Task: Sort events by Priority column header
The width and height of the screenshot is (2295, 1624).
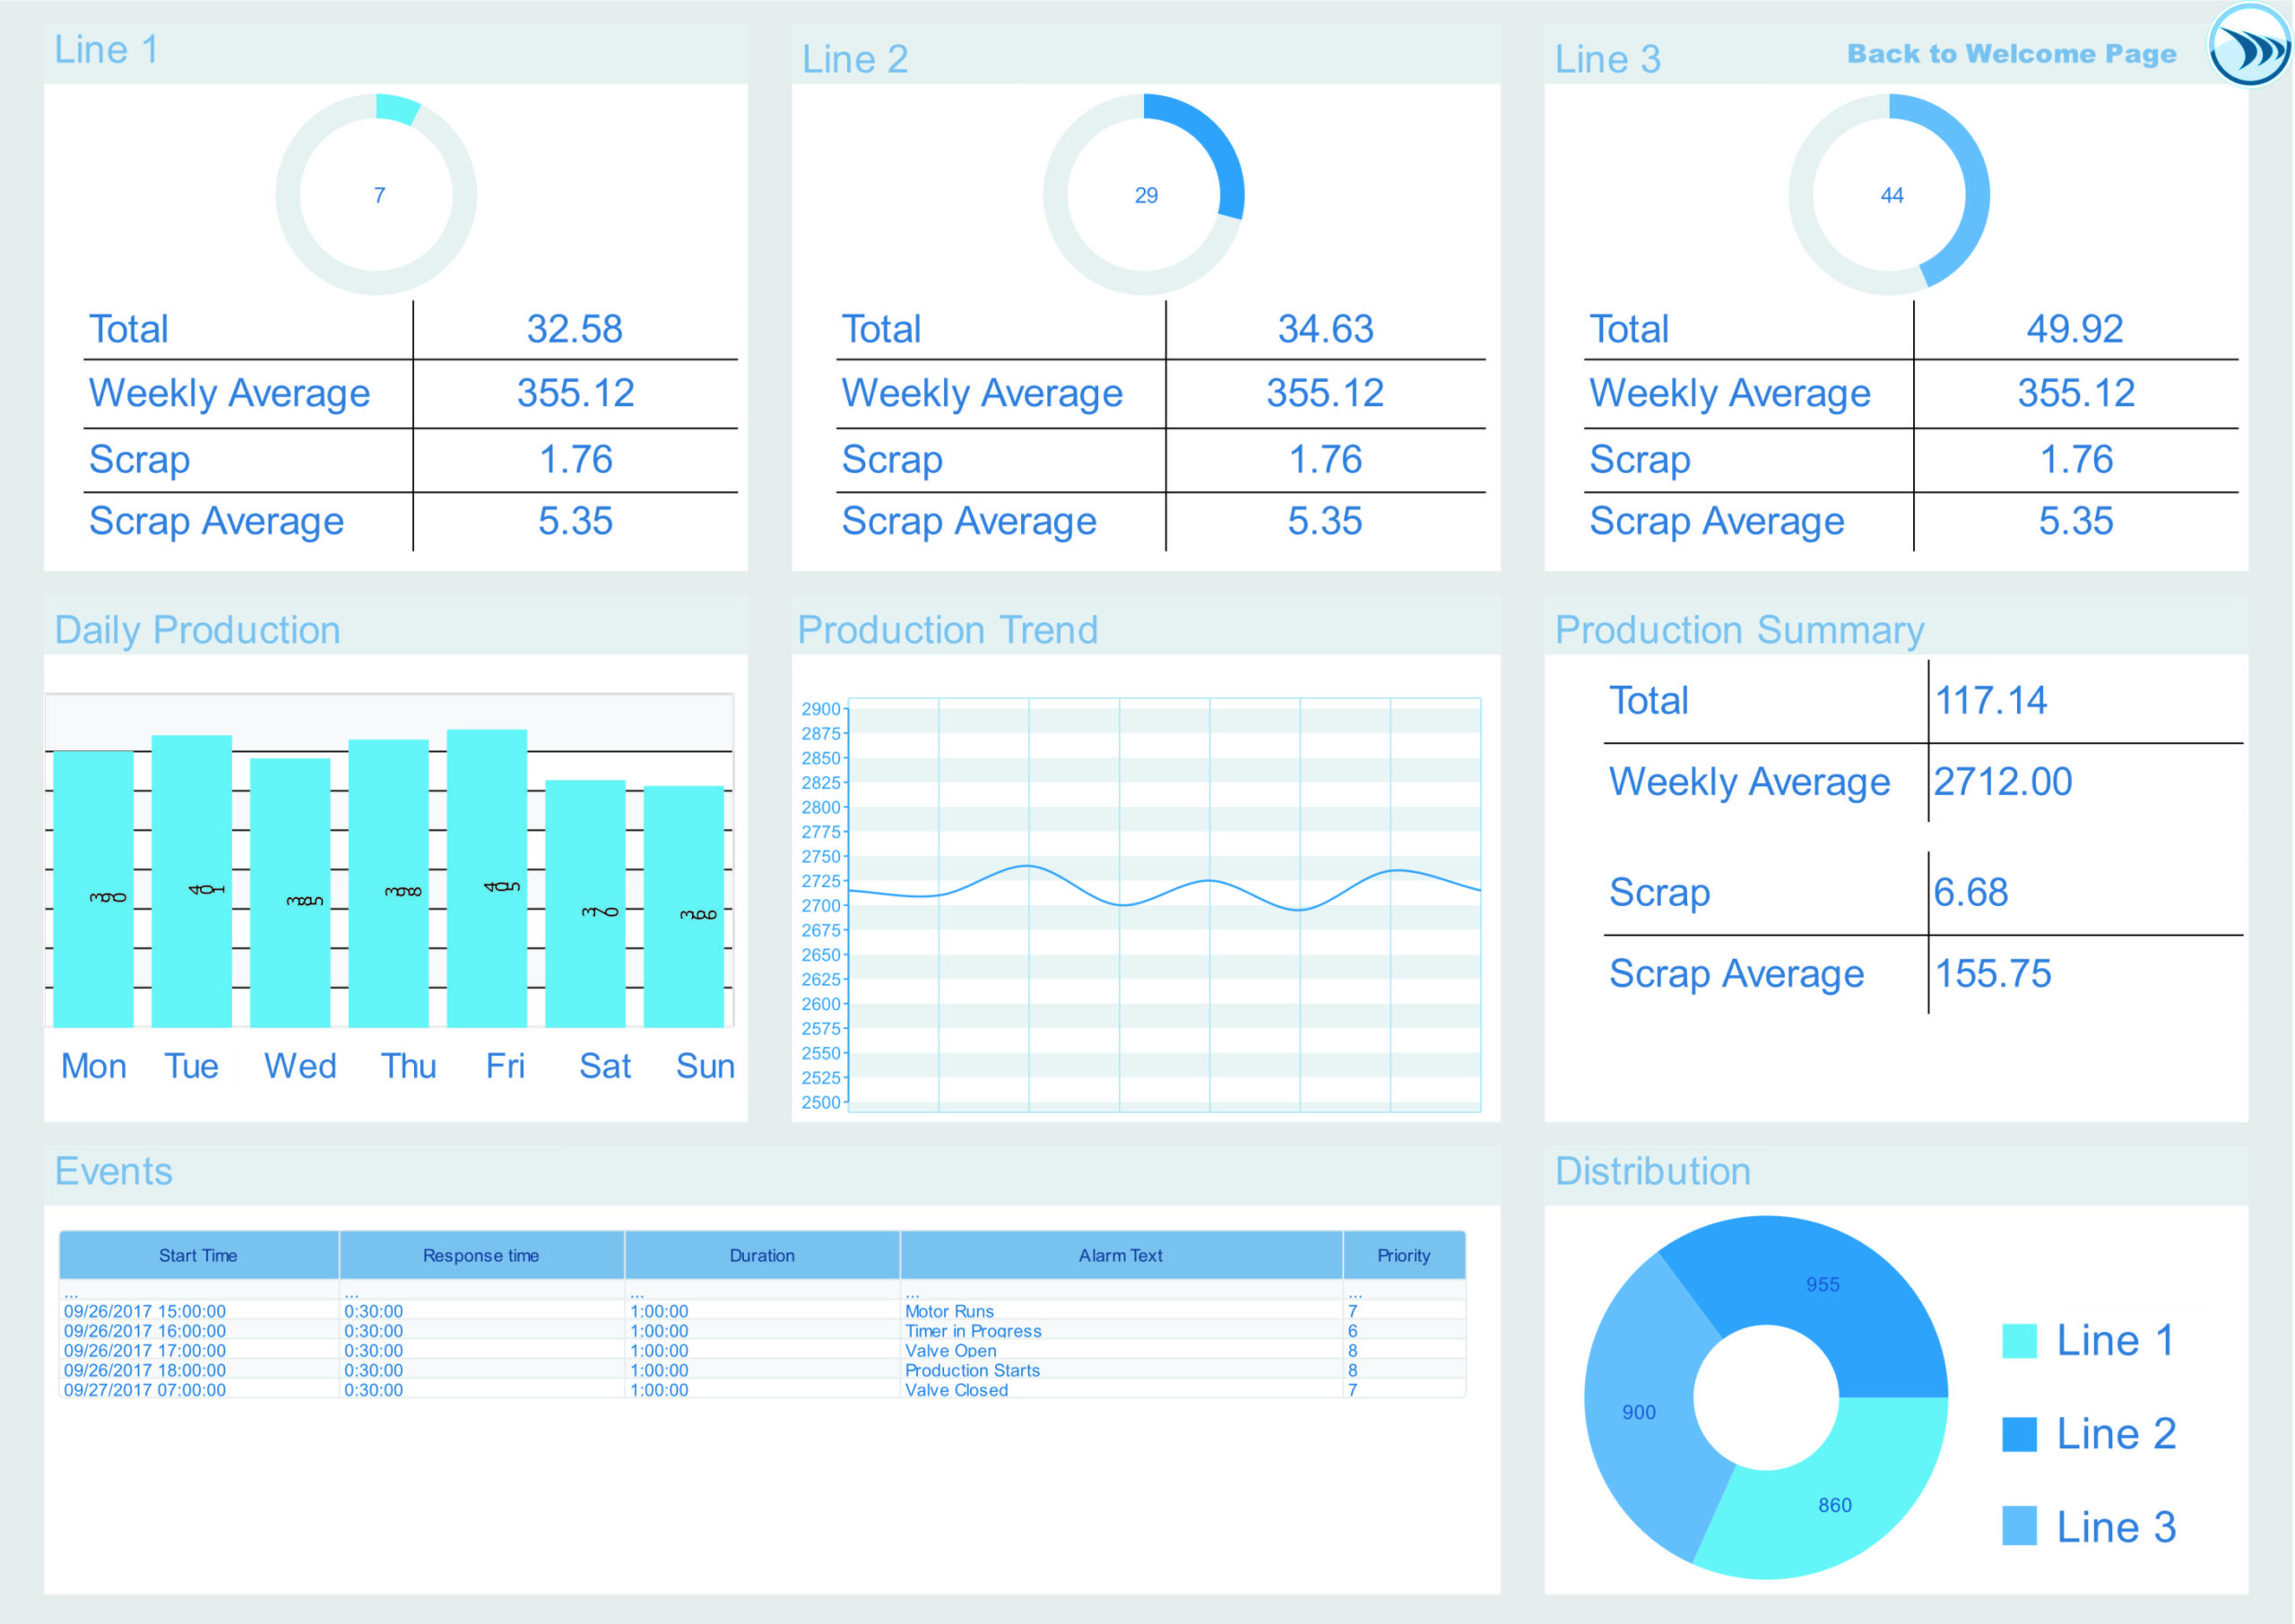Action: click(x=1403, y=1256)
